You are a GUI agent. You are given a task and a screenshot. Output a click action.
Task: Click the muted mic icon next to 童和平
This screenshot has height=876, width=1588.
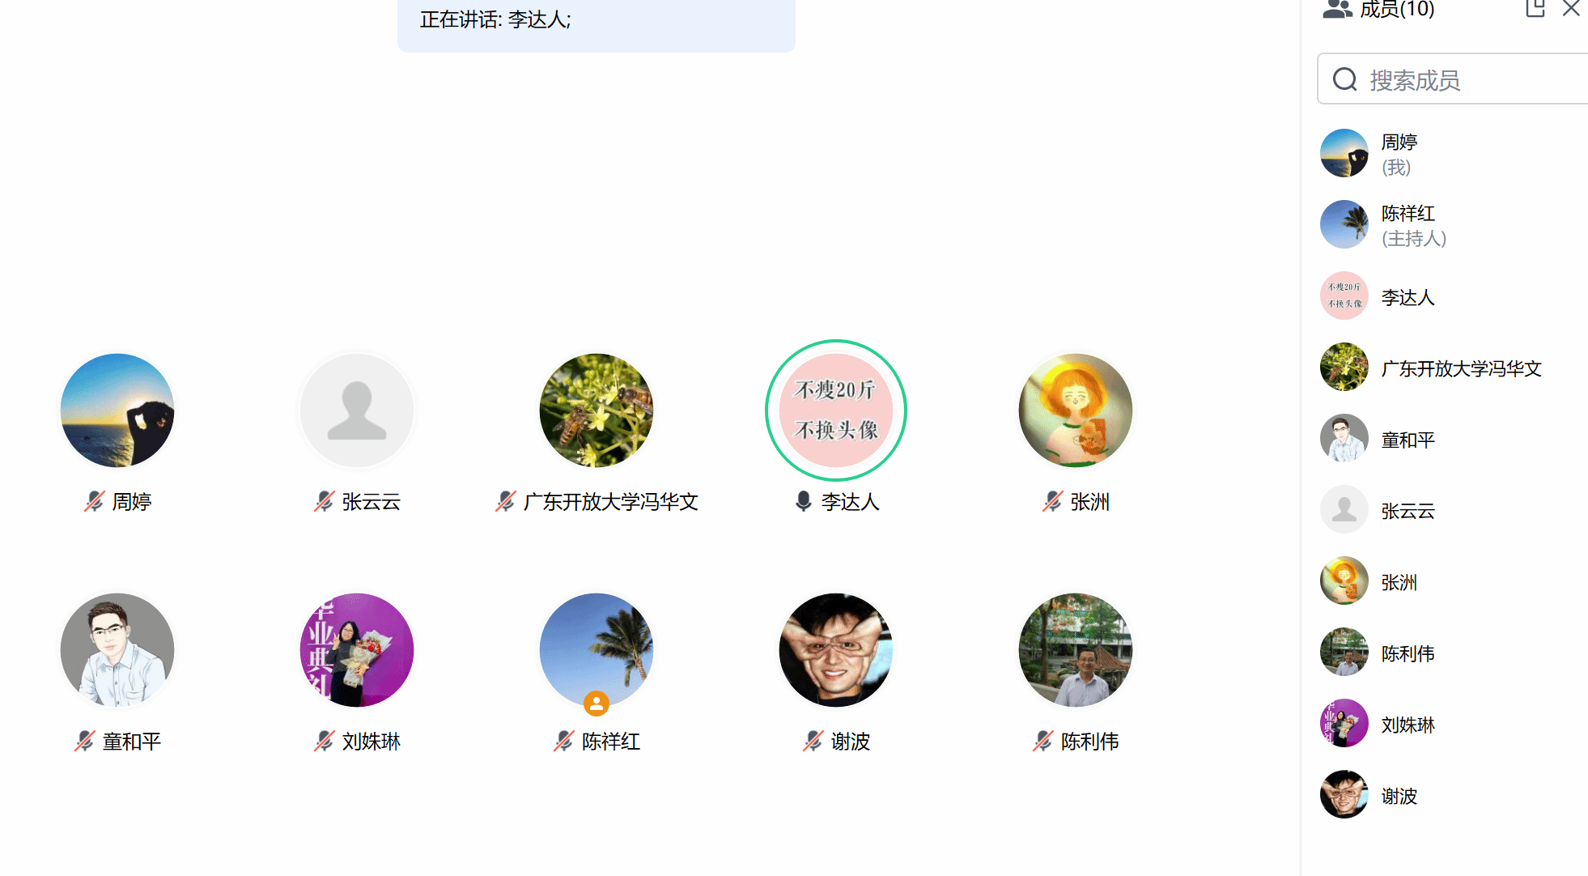click(85, 741)
